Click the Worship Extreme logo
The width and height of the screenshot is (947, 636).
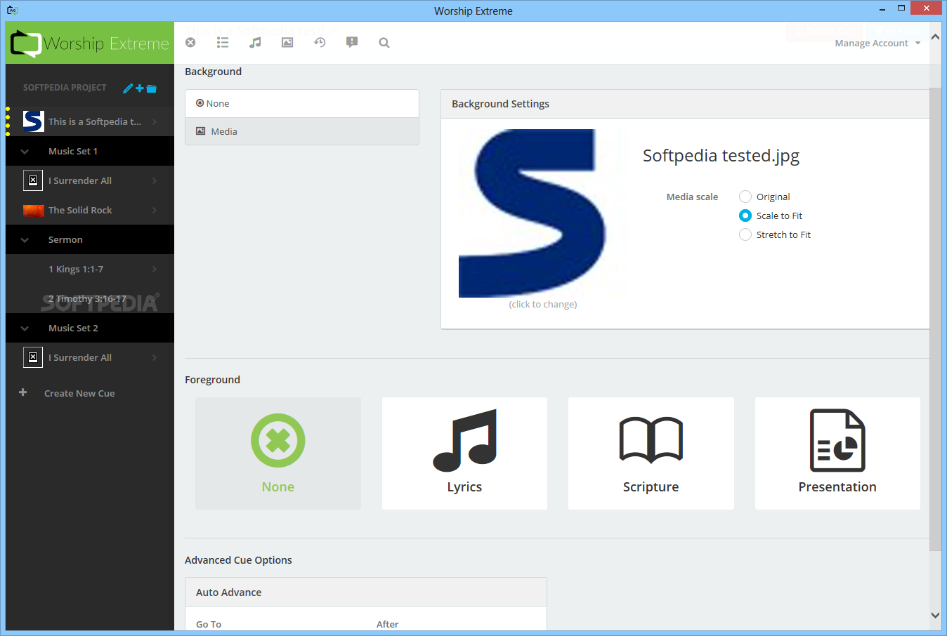tap(90, 44)
